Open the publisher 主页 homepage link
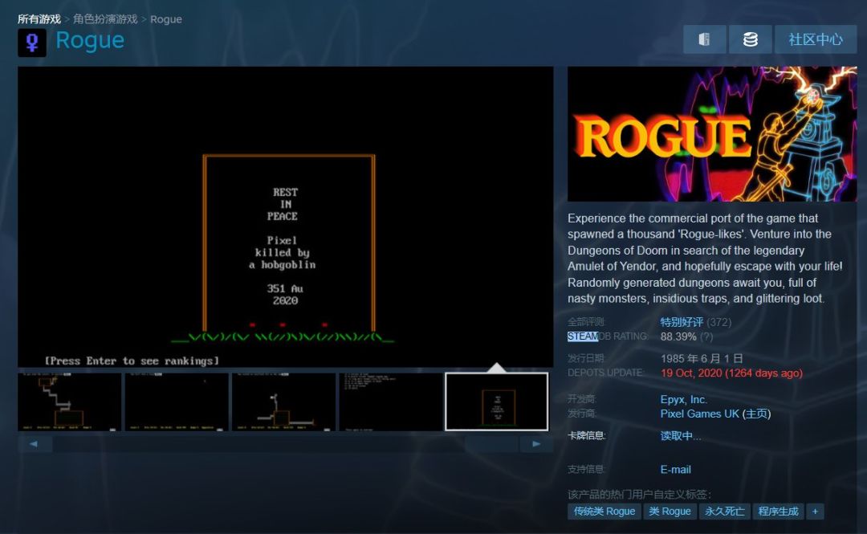 click(756, 414)
